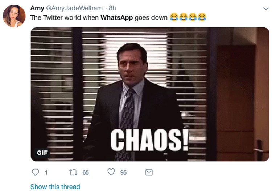Screen dimensions: 272x192
Task: Click the reply speech bubble icon
Action: coord(36,172)
